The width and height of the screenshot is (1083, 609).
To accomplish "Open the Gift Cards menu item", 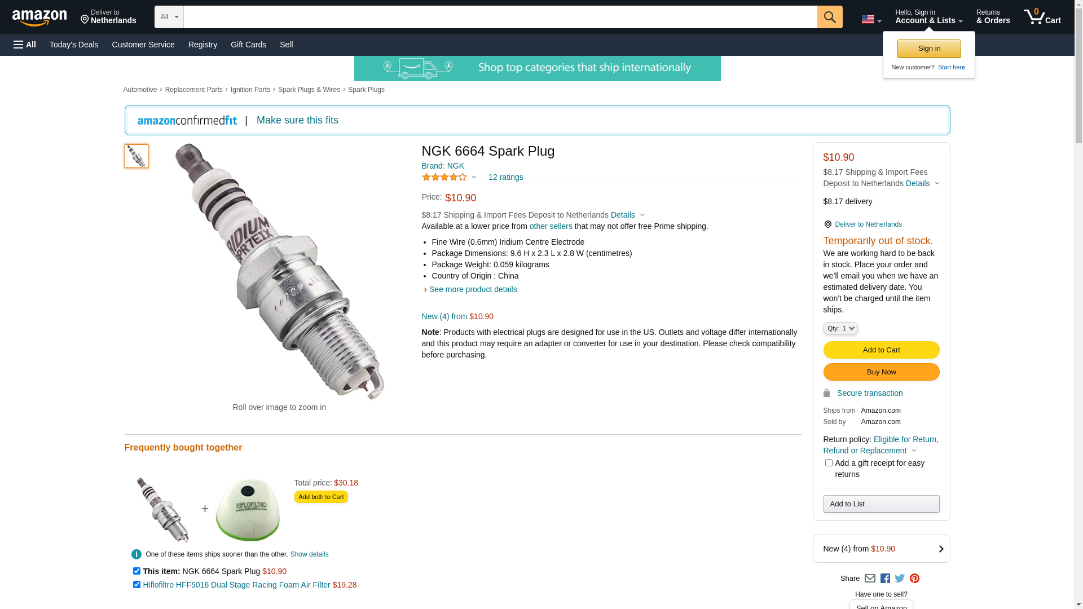I will pyautogui.click(x=248, y=45).
